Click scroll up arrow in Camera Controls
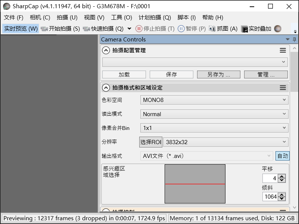Viewport: 299px width, 224px height. (x=295, y=49)
